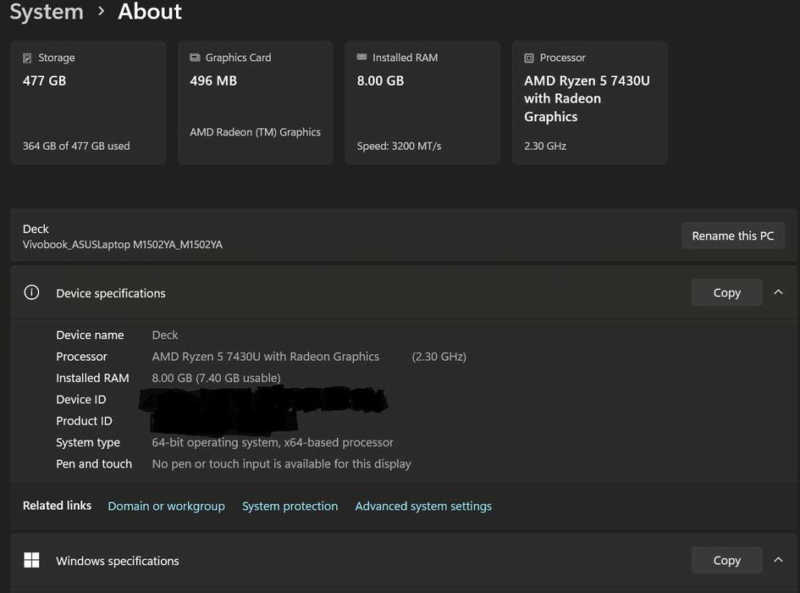Click the Installed RAM memory icon
This screenshot has width=800, height=593.
coord(361,57)
